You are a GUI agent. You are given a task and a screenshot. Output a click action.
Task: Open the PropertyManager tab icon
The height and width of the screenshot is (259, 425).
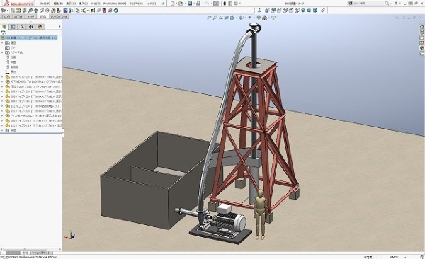[x=13, y=27]
